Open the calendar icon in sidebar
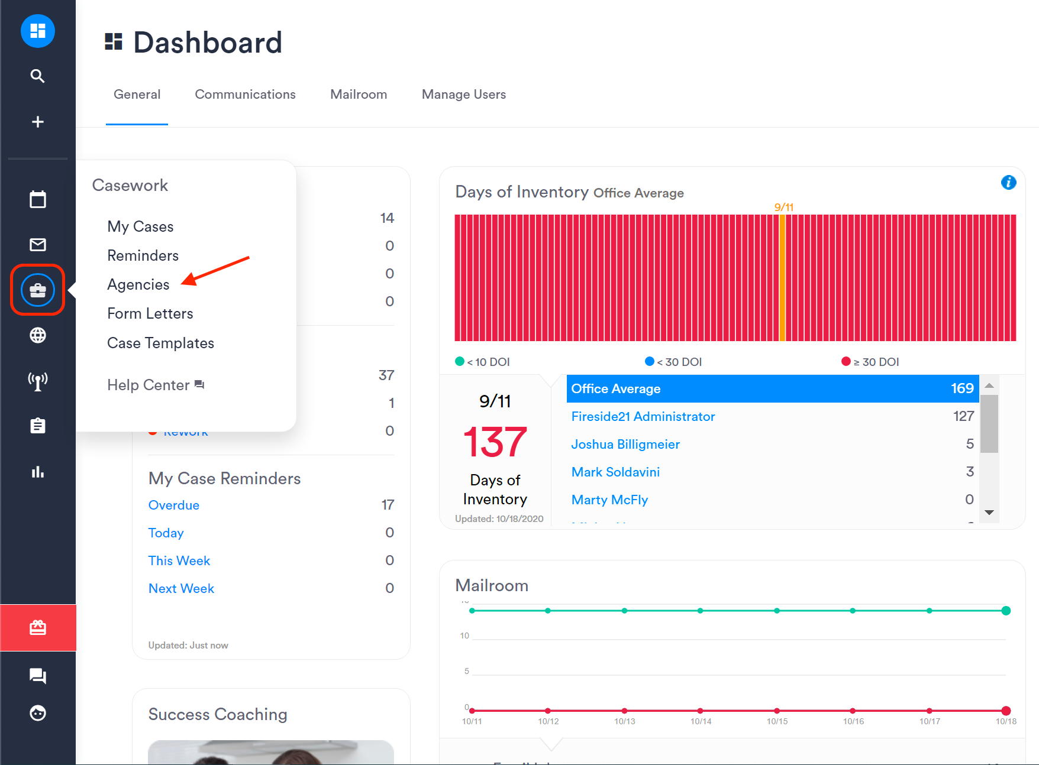Screen dimensions: 1039x765 click(38, 199)
